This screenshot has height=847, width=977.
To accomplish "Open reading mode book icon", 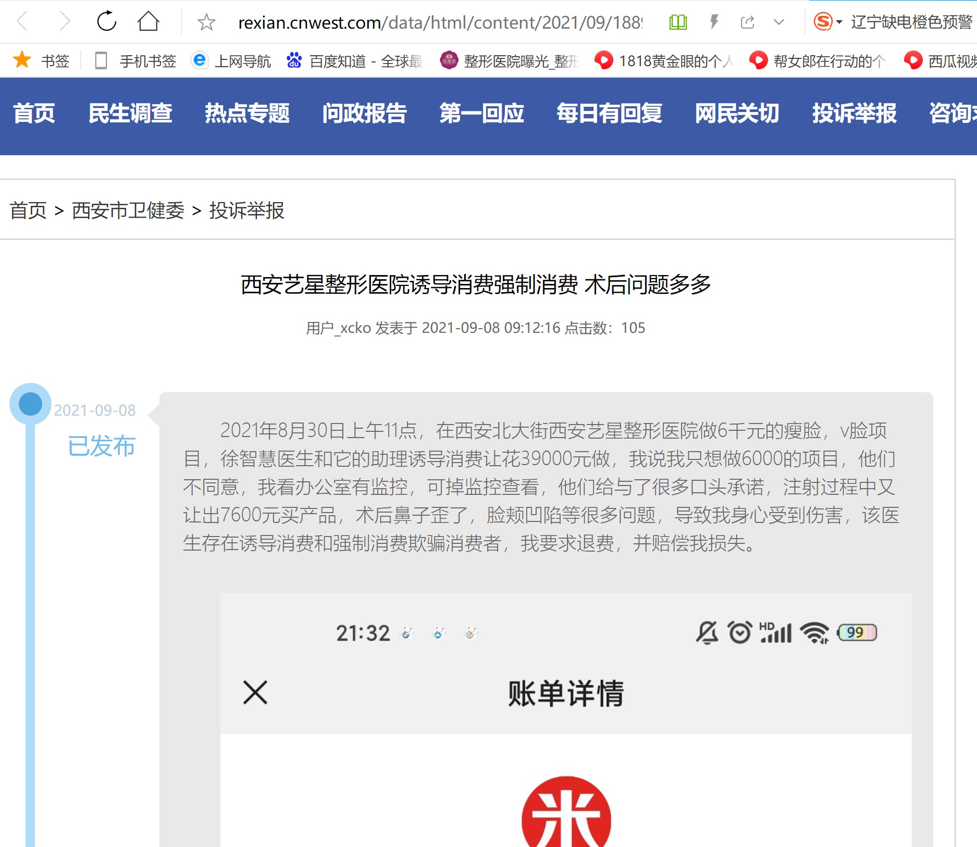I will coord(678,22).
